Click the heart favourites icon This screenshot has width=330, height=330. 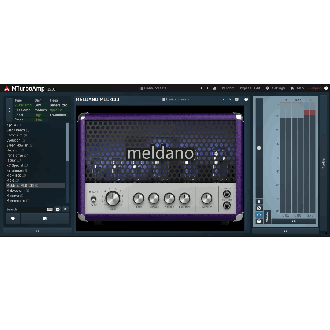(13, 219)
